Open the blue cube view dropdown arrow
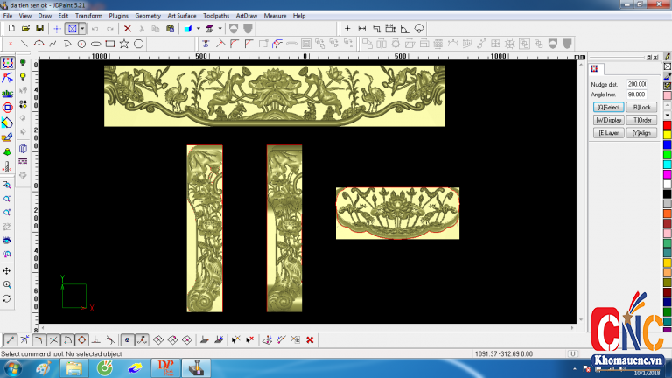672x378 pixels. click(x=199, y=29)
